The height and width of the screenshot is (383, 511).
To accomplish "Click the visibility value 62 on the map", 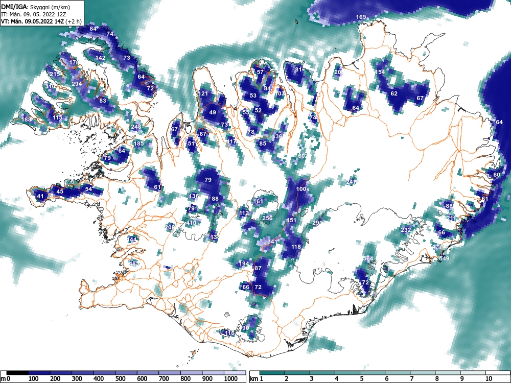I will coord(394,93).
